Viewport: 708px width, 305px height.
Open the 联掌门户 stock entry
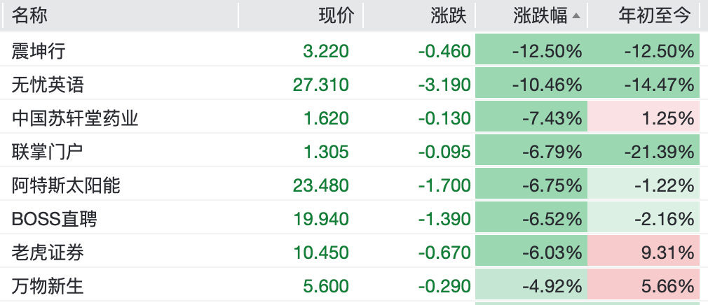tap(48, 152)
